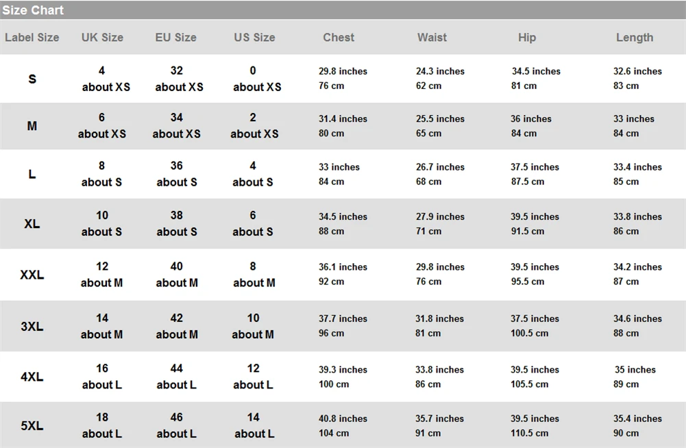Click the 3XL label size cell
The image size is (686, 448).
[32, 326]
